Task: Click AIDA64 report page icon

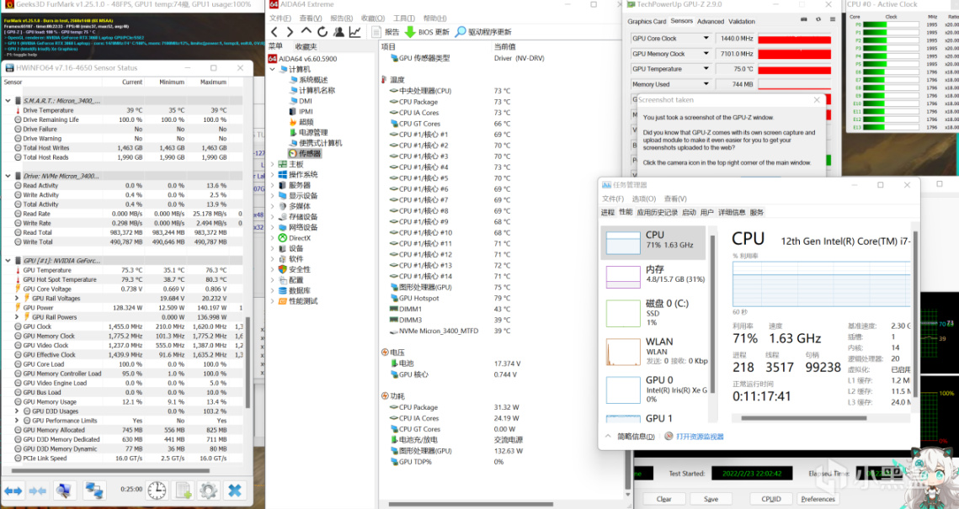Action: click(x=376, y=32)
